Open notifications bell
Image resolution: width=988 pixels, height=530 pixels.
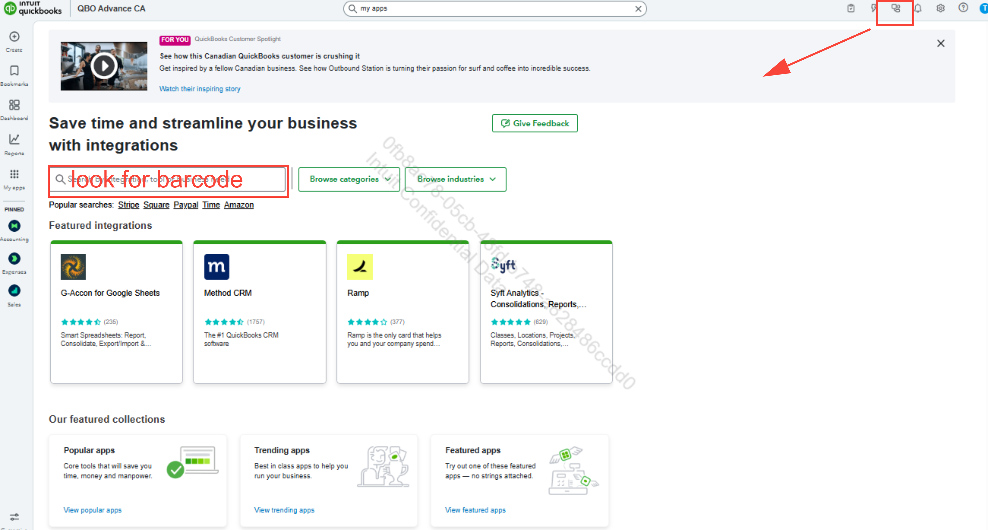click(918, 8)
